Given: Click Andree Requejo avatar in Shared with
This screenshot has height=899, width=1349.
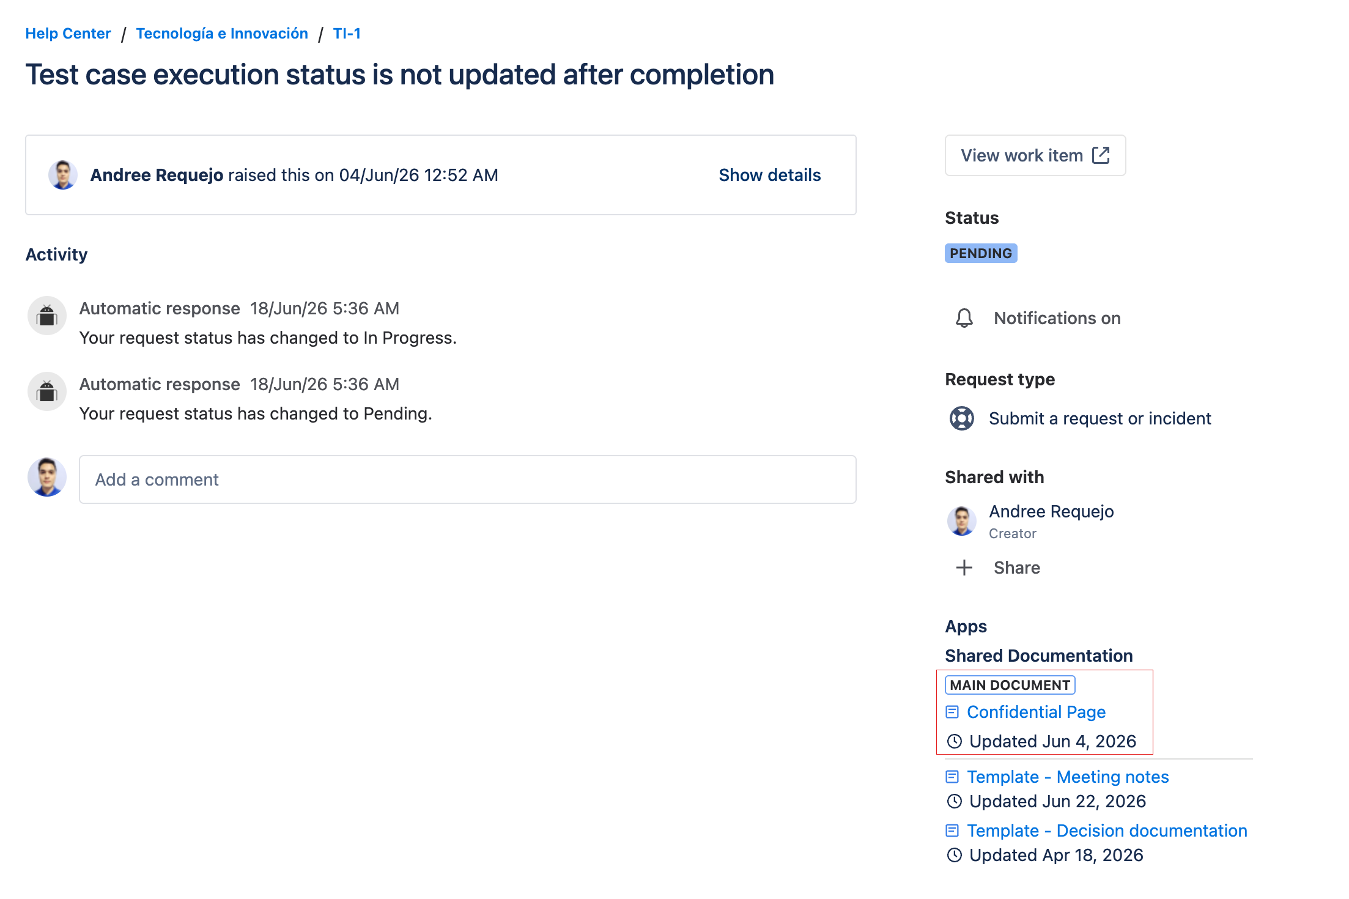Looking at the screenshot, I should coord(962,521).
